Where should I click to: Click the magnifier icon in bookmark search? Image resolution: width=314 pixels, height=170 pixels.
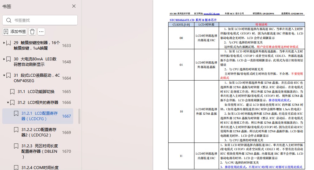(x=9, y=20)
